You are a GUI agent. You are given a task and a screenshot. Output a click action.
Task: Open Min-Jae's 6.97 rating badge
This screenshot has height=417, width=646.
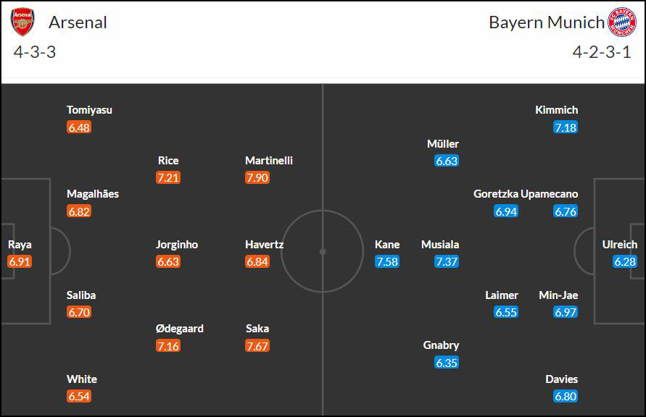tap(566, 312)
